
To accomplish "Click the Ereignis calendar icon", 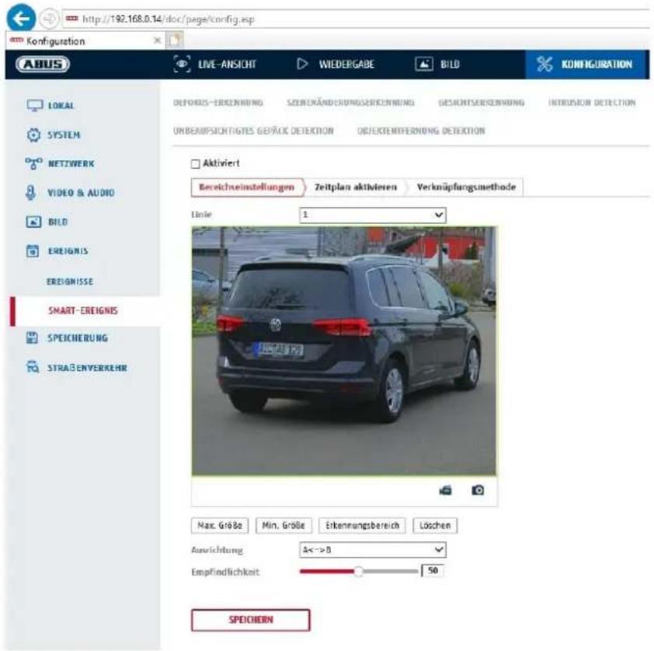I will click(x=33, y=251).
